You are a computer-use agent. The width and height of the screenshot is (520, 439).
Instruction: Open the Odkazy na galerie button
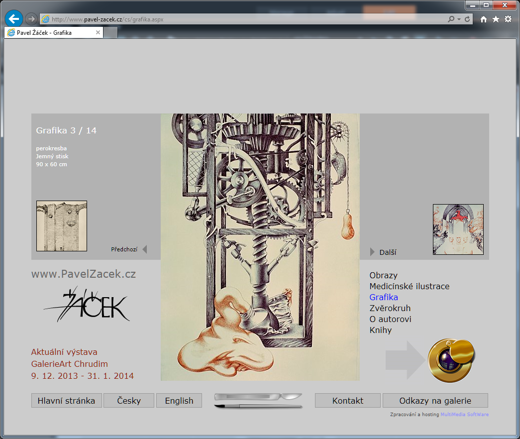435,401
